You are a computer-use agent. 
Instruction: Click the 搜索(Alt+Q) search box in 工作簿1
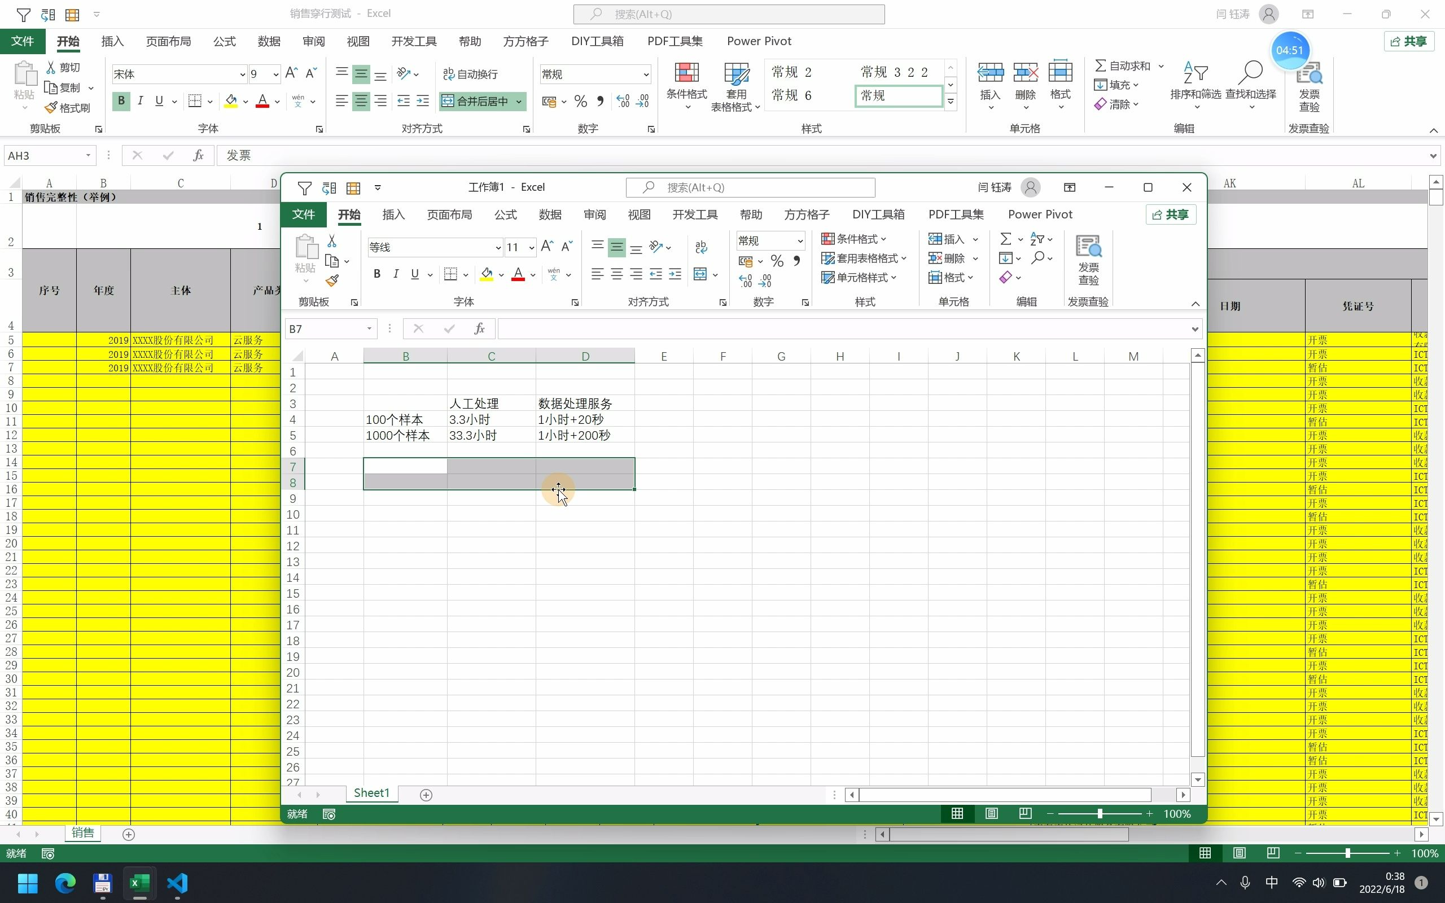[751, 187]
